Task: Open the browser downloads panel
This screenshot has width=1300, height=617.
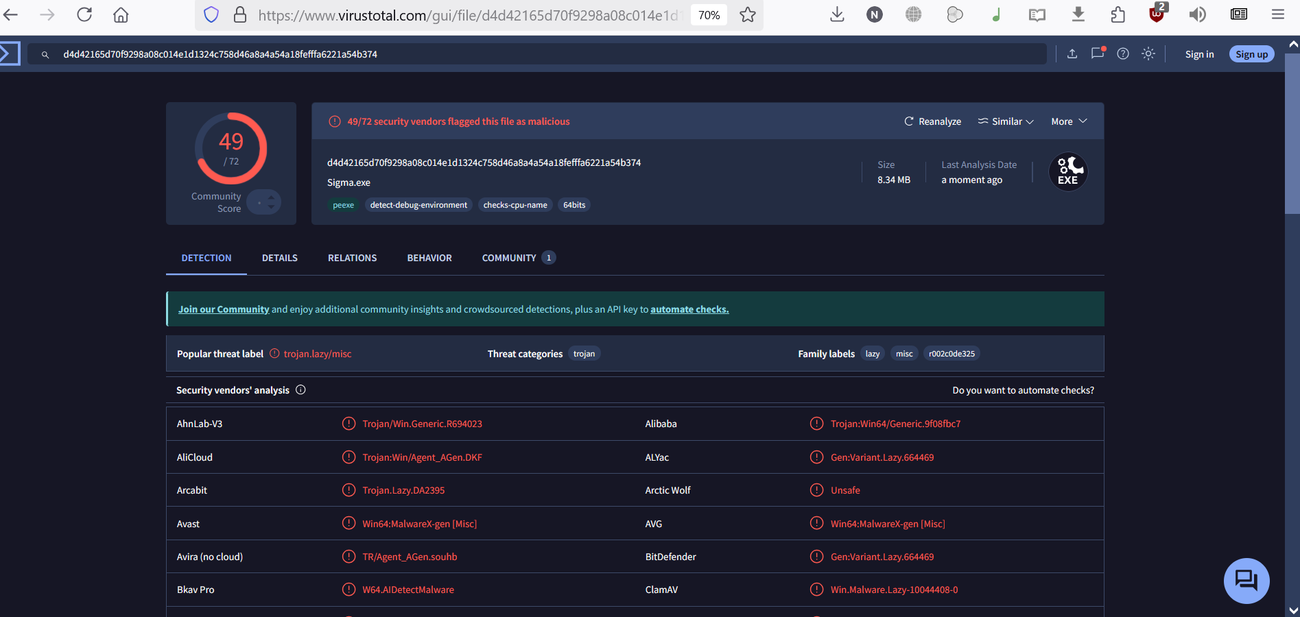Action: [x=837, y=14]
